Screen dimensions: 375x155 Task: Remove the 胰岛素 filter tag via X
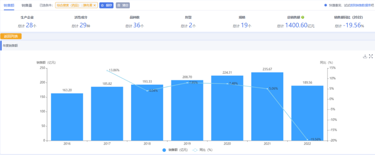point(94,6)
